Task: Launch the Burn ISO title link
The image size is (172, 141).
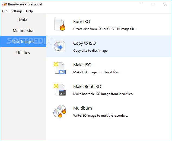Action: coord(82,22)
